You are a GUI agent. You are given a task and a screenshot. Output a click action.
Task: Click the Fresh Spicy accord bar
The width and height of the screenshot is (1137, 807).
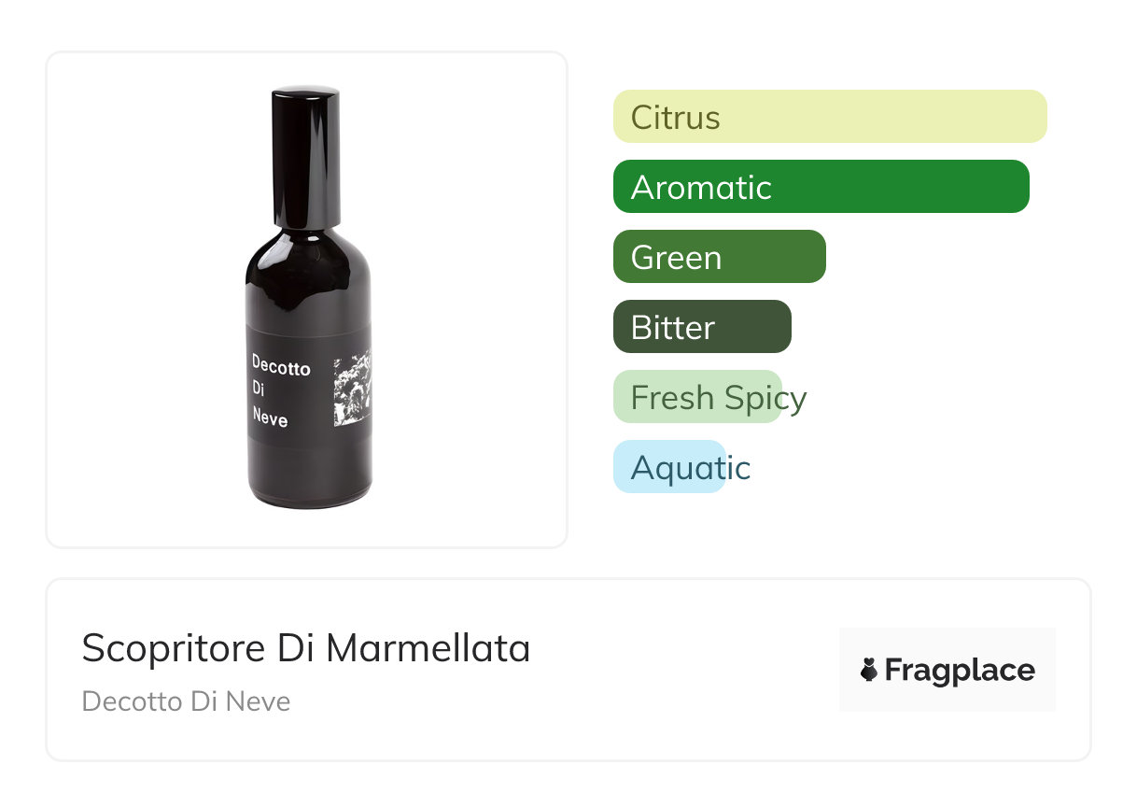(x=697, y=397)
